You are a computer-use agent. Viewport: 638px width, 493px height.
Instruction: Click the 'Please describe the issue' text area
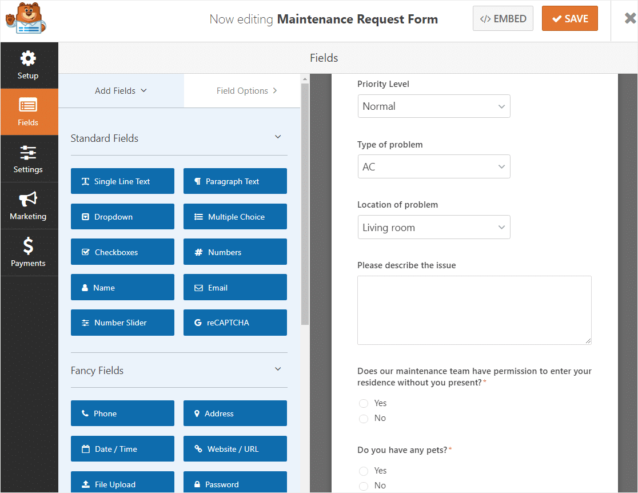click(x=474, y=310)
